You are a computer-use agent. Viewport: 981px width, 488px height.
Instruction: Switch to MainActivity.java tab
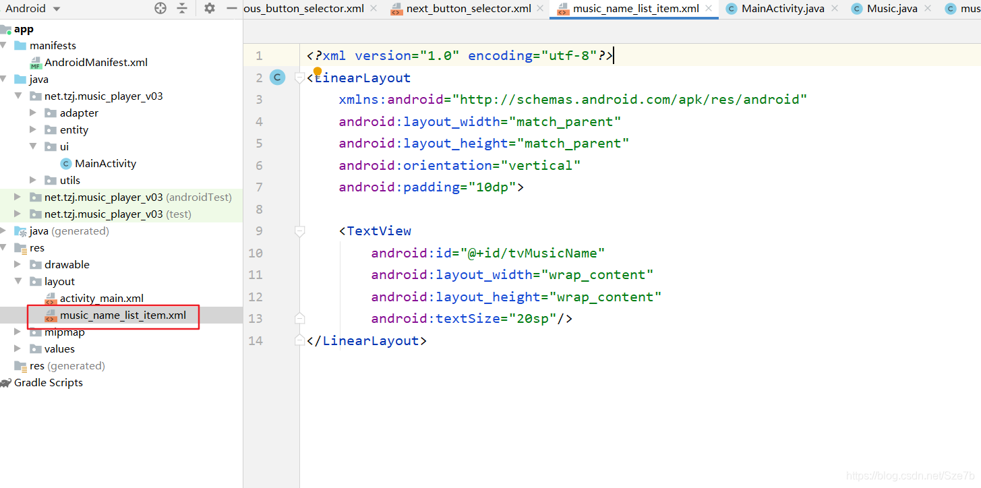(x=783, y=9)
